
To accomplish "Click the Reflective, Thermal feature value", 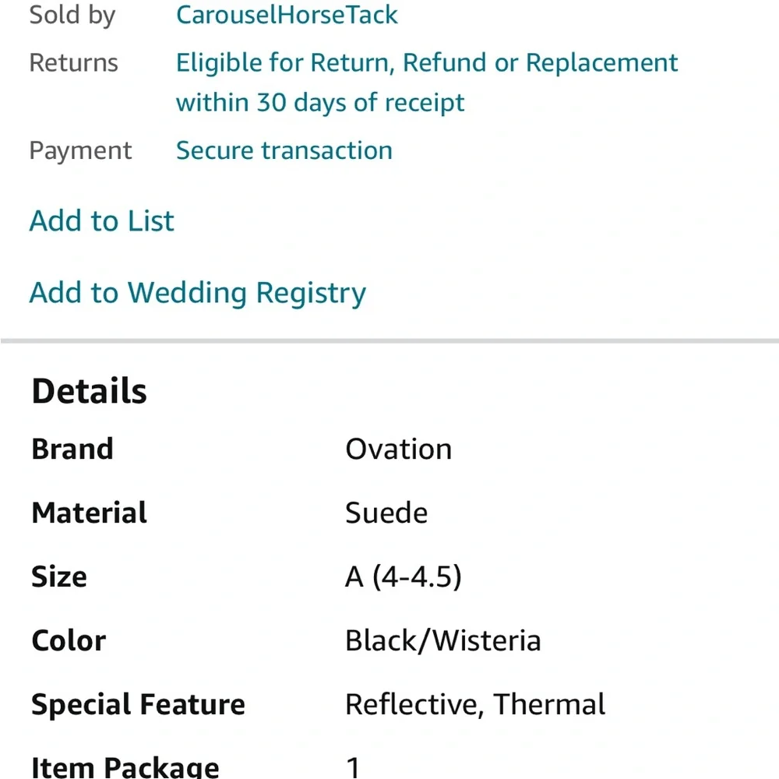I will (475, 704).
